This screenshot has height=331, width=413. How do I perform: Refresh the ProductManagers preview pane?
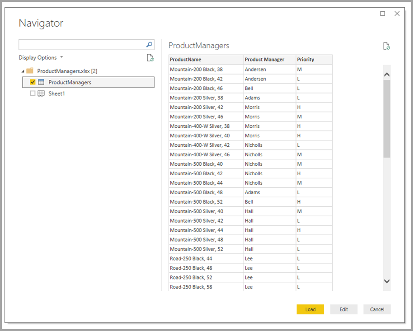coord(386,45)
